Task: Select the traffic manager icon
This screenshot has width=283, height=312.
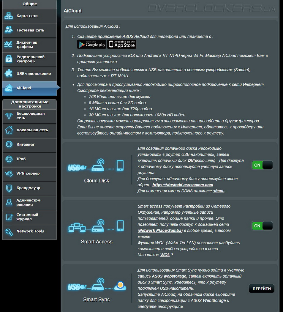Action: (9, 45)
